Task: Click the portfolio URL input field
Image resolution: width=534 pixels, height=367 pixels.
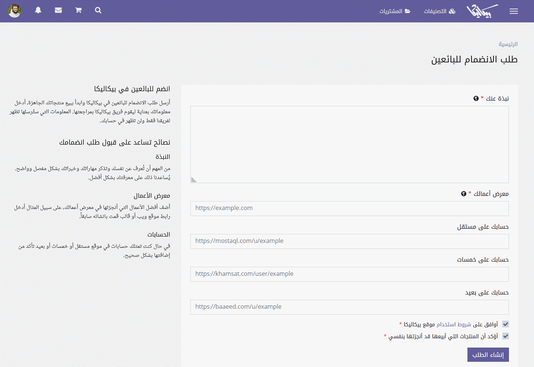Action: coord(349,208)
